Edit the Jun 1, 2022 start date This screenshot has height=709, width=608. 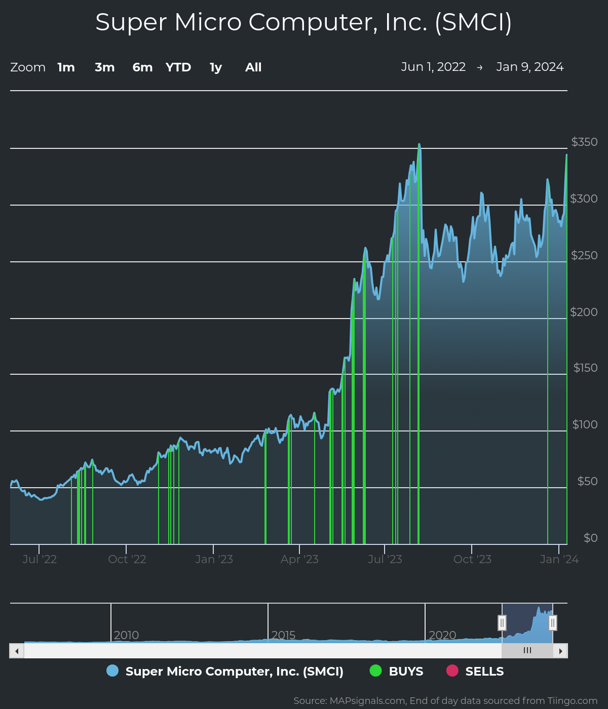click(x=433, y=67)
